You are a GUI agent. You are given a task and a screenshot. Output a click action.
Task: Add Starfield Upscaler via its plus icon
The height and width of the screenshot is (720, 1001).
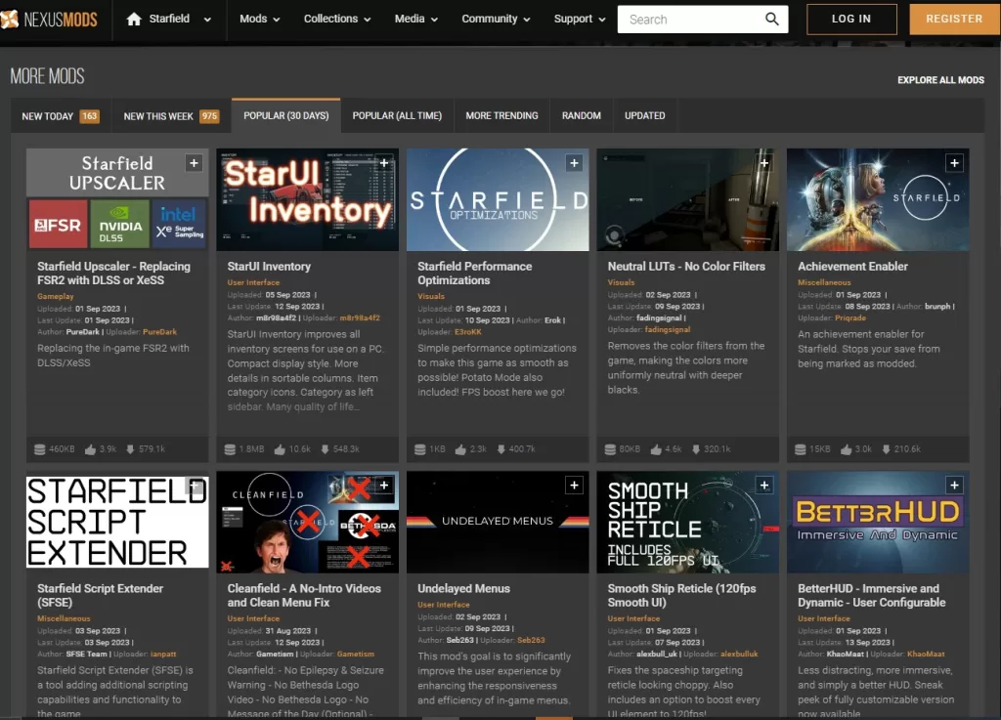point(195,163)
